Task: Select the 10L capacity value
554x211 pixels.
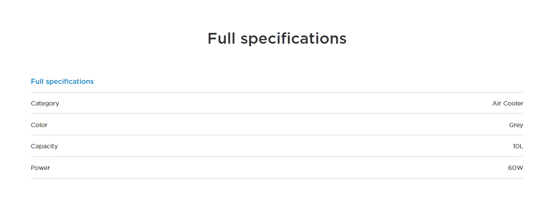Action: [518, 146]
